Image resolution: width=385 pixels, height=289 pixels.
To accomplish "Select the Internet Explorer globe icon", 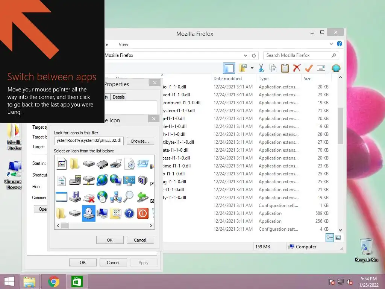I will pos(102,180).
